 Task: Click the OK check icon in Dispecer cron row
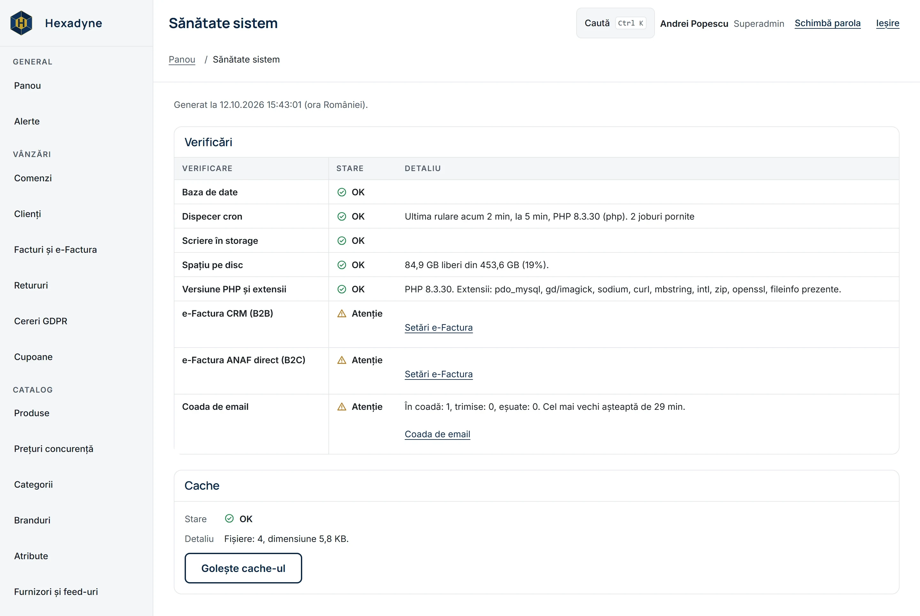342,216
